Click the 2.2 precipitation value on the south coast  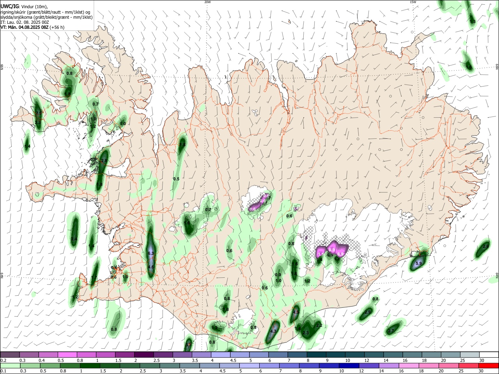click(319, 325)
